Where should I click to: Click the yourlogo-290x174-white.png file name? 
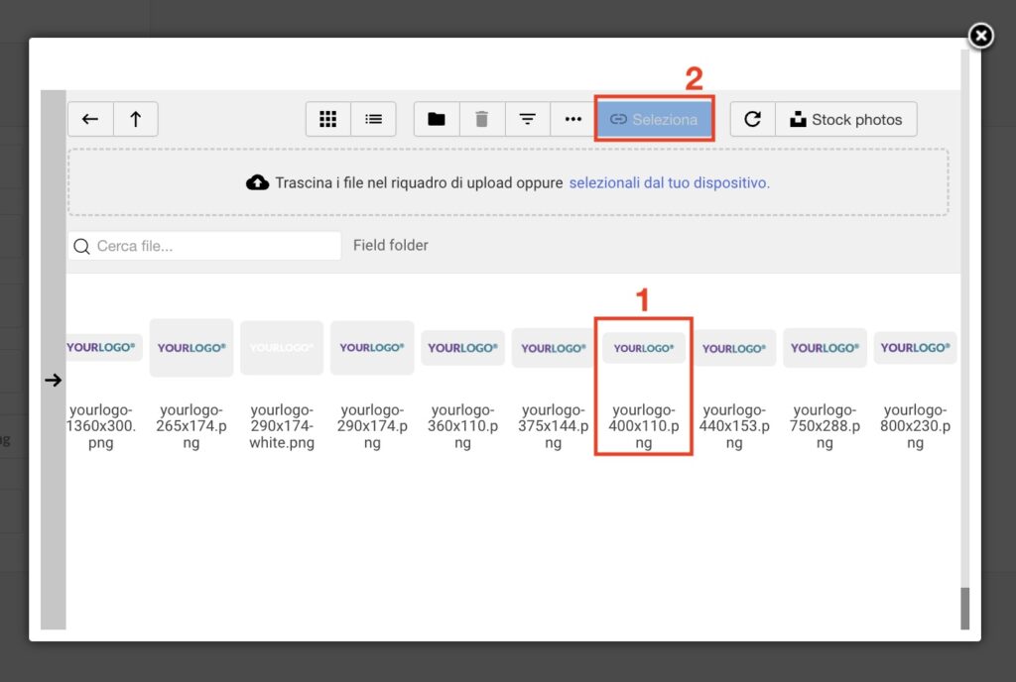[x=282, y=426]
